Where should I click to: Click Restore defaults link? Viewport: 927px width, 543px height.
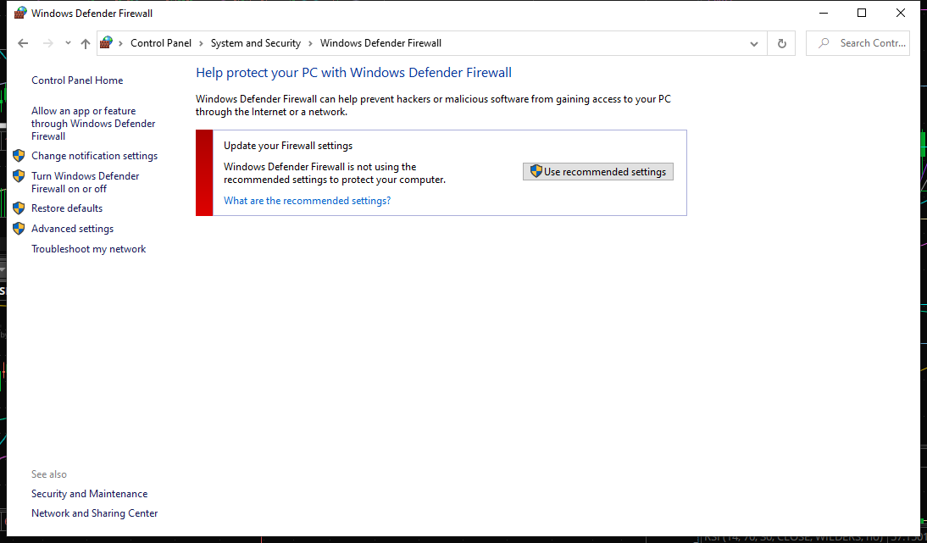tap(67, 208)
